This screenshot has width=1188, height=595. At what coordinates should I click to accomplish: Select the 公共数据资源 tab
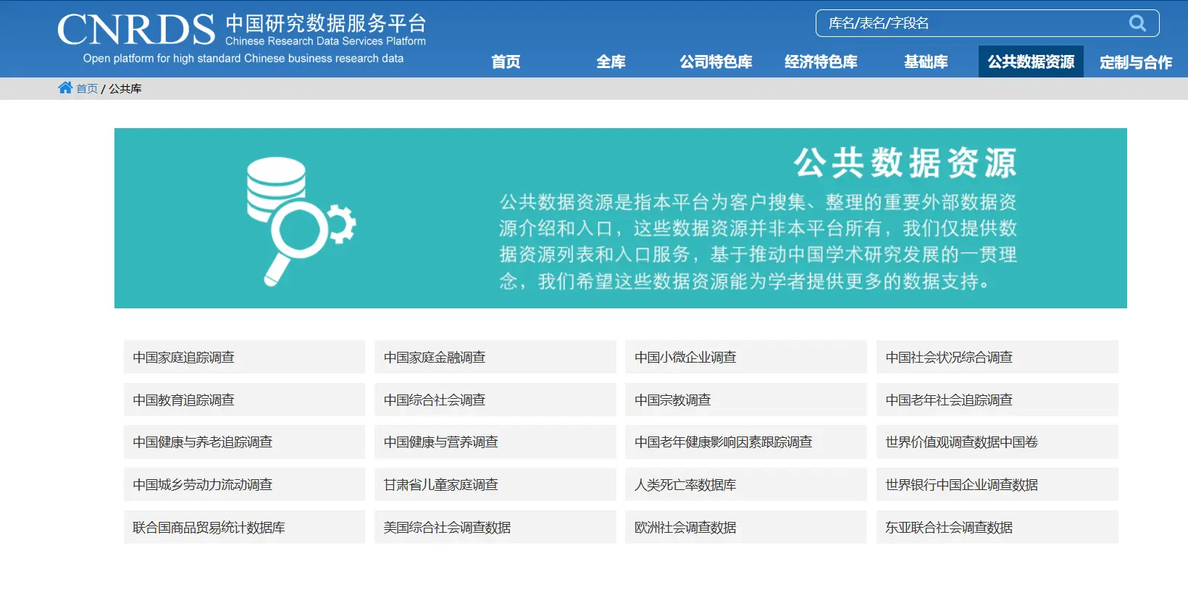[1031, 62]
